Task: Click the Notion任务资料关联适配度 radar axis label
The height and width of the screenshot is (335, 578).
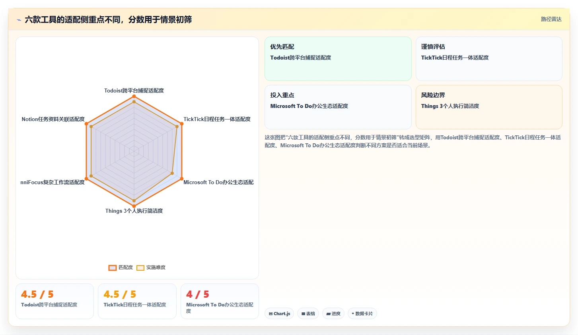Action: (x=53, y=119)
